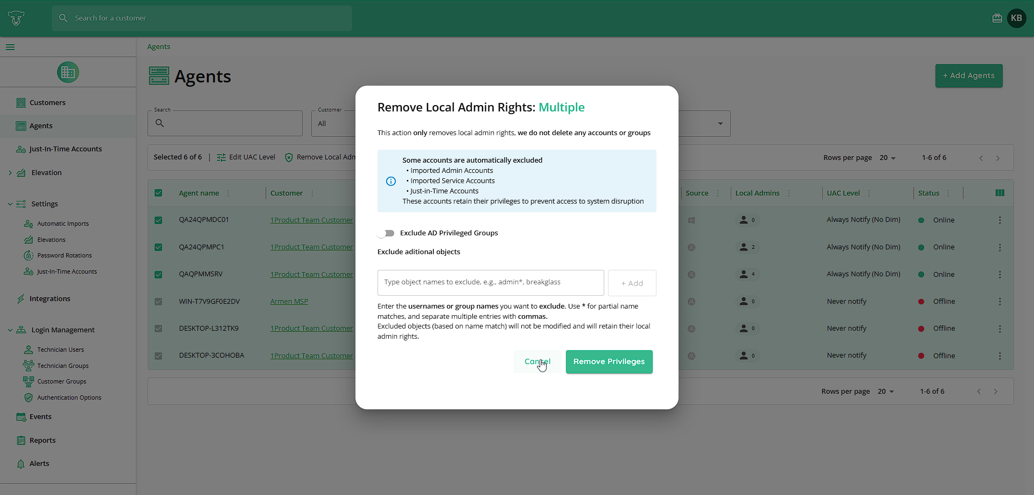Open row actions menu for DESKTOP-3COHOBA

tap(1000, 356)
